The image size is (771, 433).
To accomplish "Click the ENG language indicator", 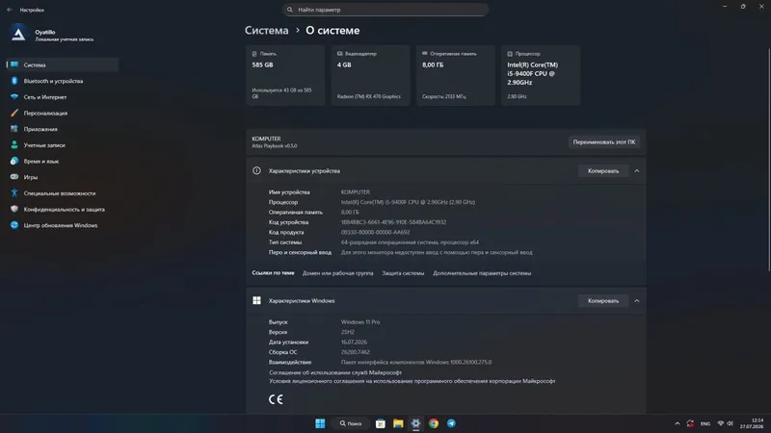I will pyautogui.click(x=705, y=423).
